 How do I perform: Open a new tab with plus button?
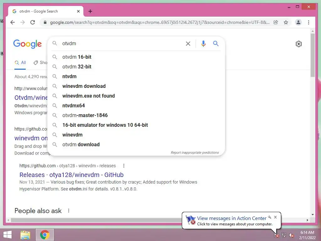(x=90, y=11)
